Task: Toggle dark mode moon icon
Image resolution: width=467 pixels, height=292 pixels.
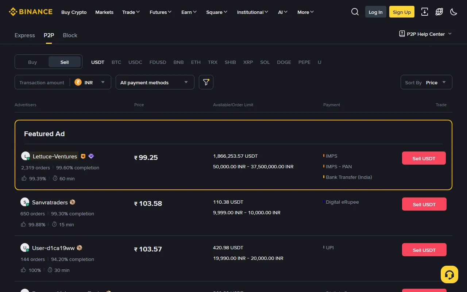Action: pyautogui.click(x=454, y=12)
